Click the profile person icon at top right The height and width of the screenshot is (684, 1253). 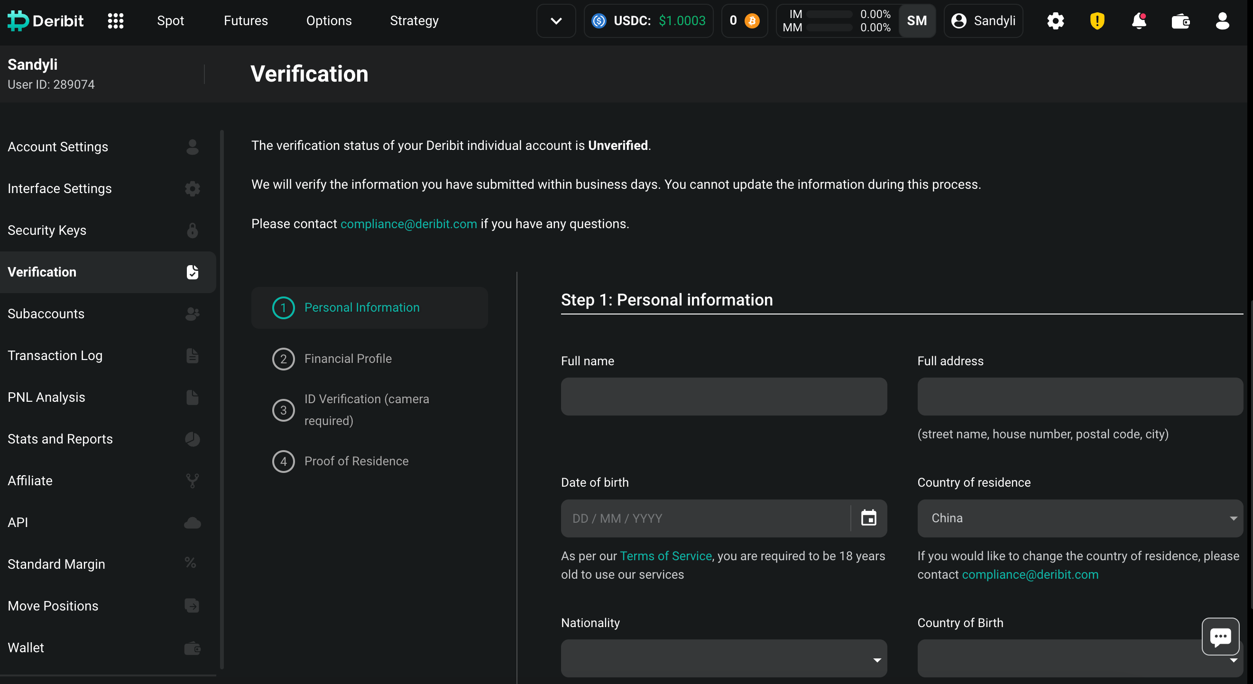(1222, 21)
